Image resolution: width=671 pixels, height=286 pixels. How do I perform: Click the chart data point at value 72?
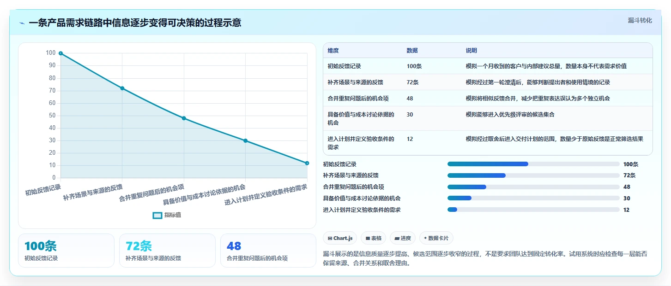[x=122, y=88]
